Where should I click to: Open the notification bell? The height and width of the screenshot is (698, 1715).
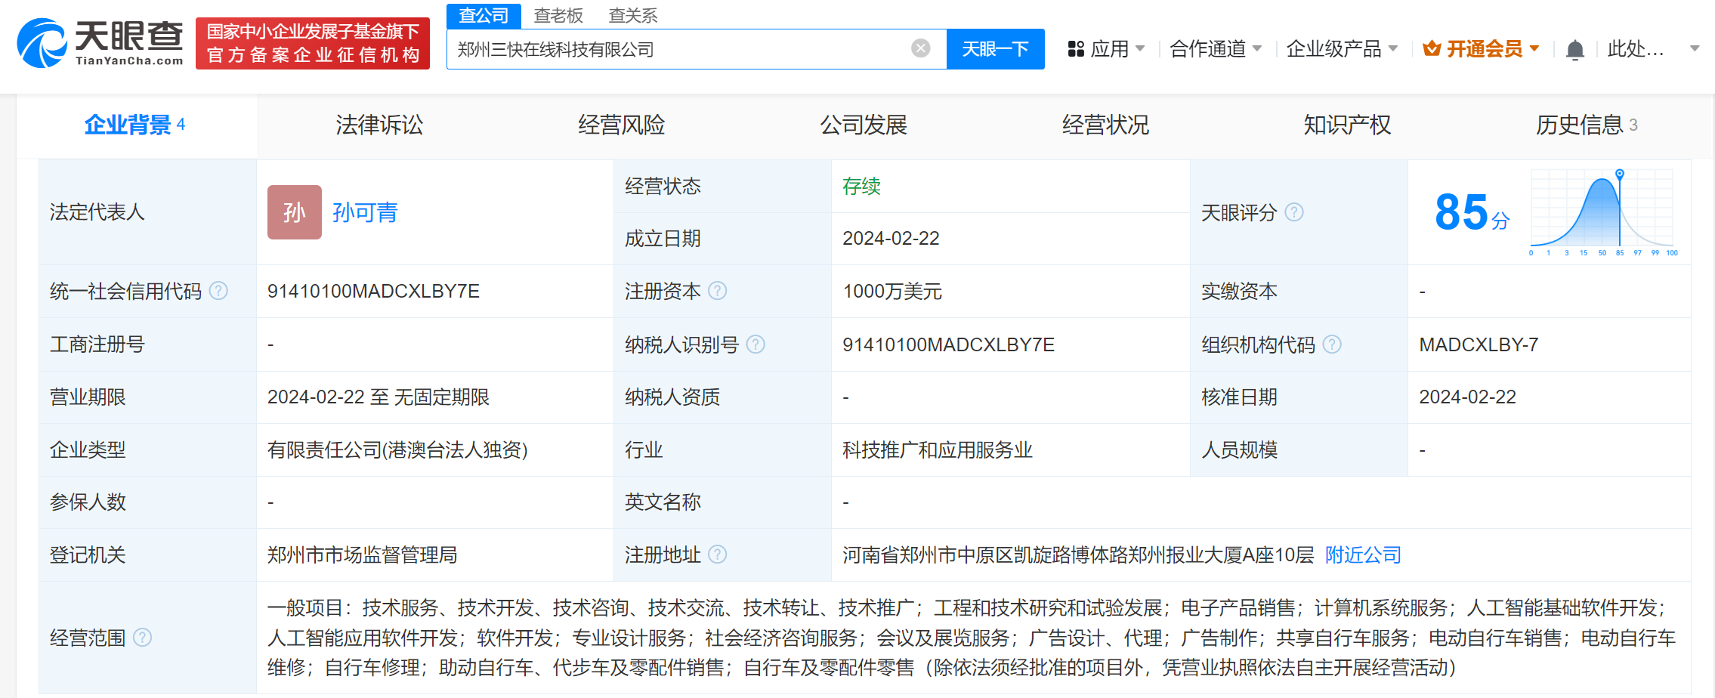pos(1575,48)
